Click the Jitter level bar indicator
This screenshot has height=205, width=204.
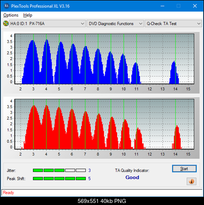point(59,170)
